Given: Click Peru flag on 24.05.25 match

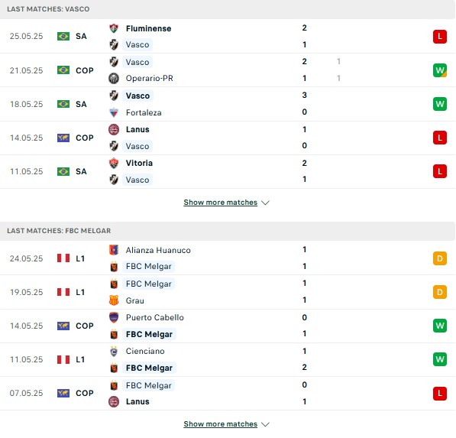Looking at the screenshot, I should point(63,258).
